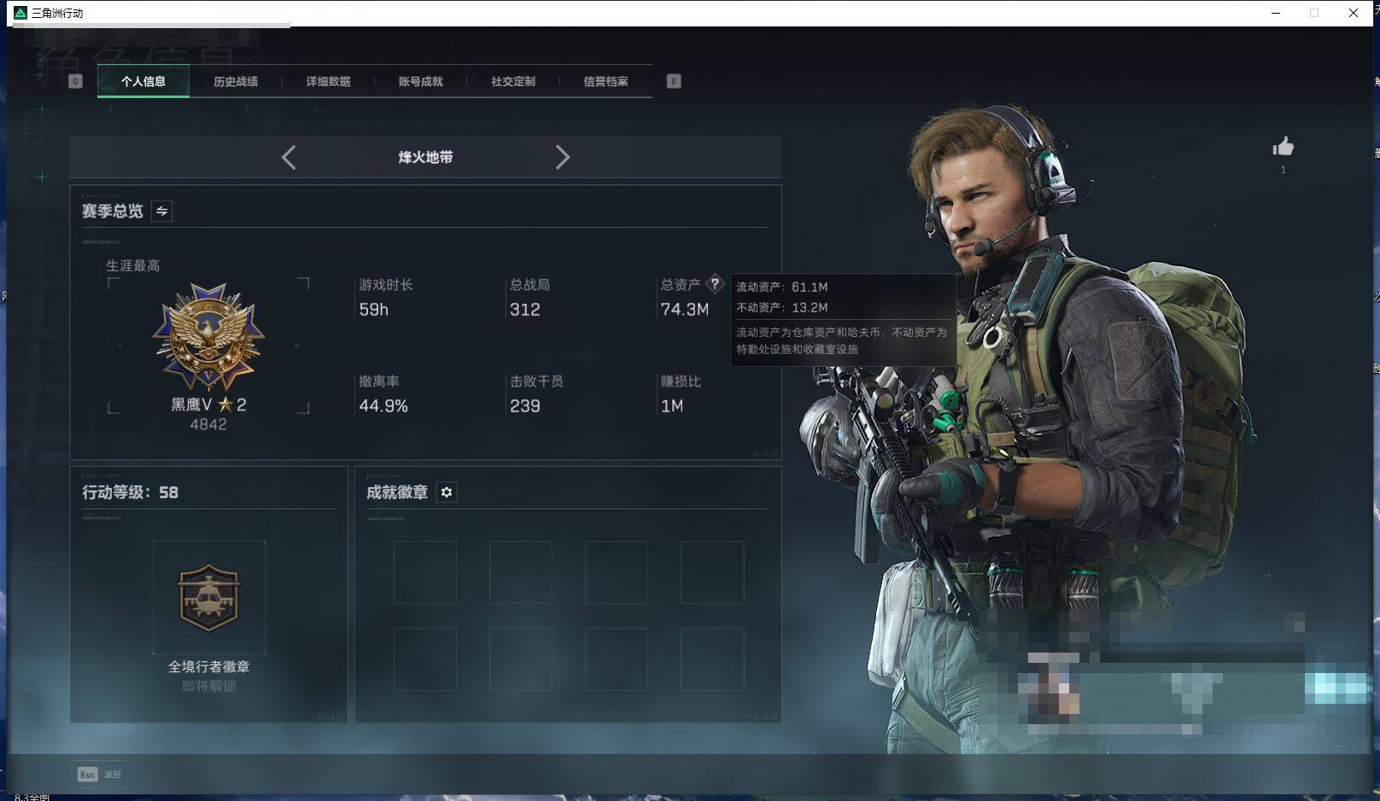Viewport: 1380px width, 801px height.
Task: Select the fourth empty badge slot in bottom row
Action: pyautogui.click(x=712, y=659)
